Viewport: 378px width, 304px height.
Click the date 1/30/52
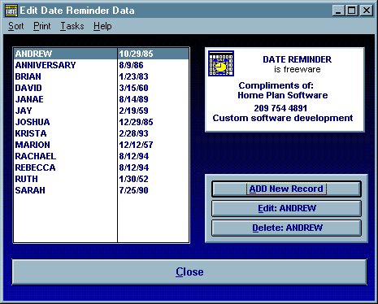click(x=133, y=179)
